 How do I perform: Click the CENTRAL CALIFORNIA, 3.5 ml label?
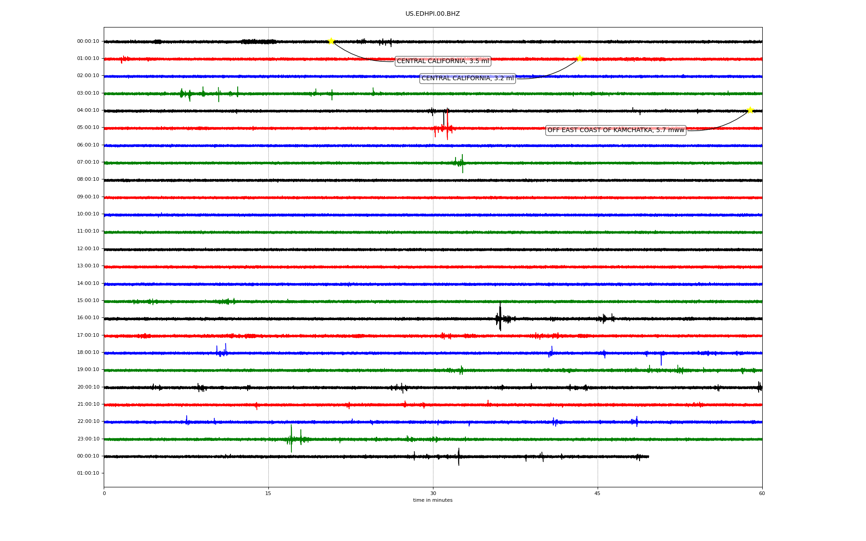442,61
